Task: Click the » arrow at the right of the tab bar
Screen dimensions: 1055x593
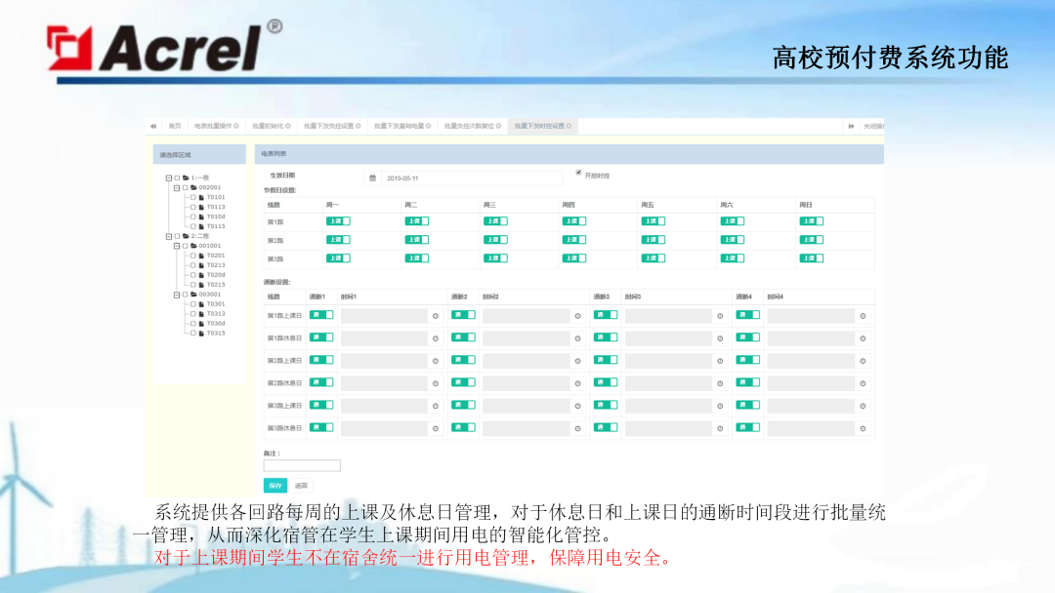Action: (x=850, y=125)
